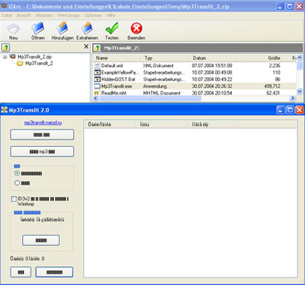Select the first radio button in Mp3Translit

click(x=17, y=173)
